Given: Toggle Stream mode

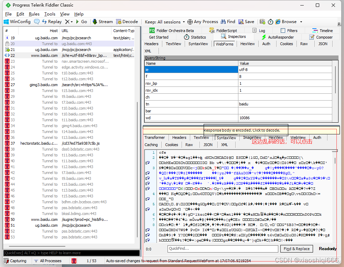Looking at the screenshot, I should pos(103,22).
